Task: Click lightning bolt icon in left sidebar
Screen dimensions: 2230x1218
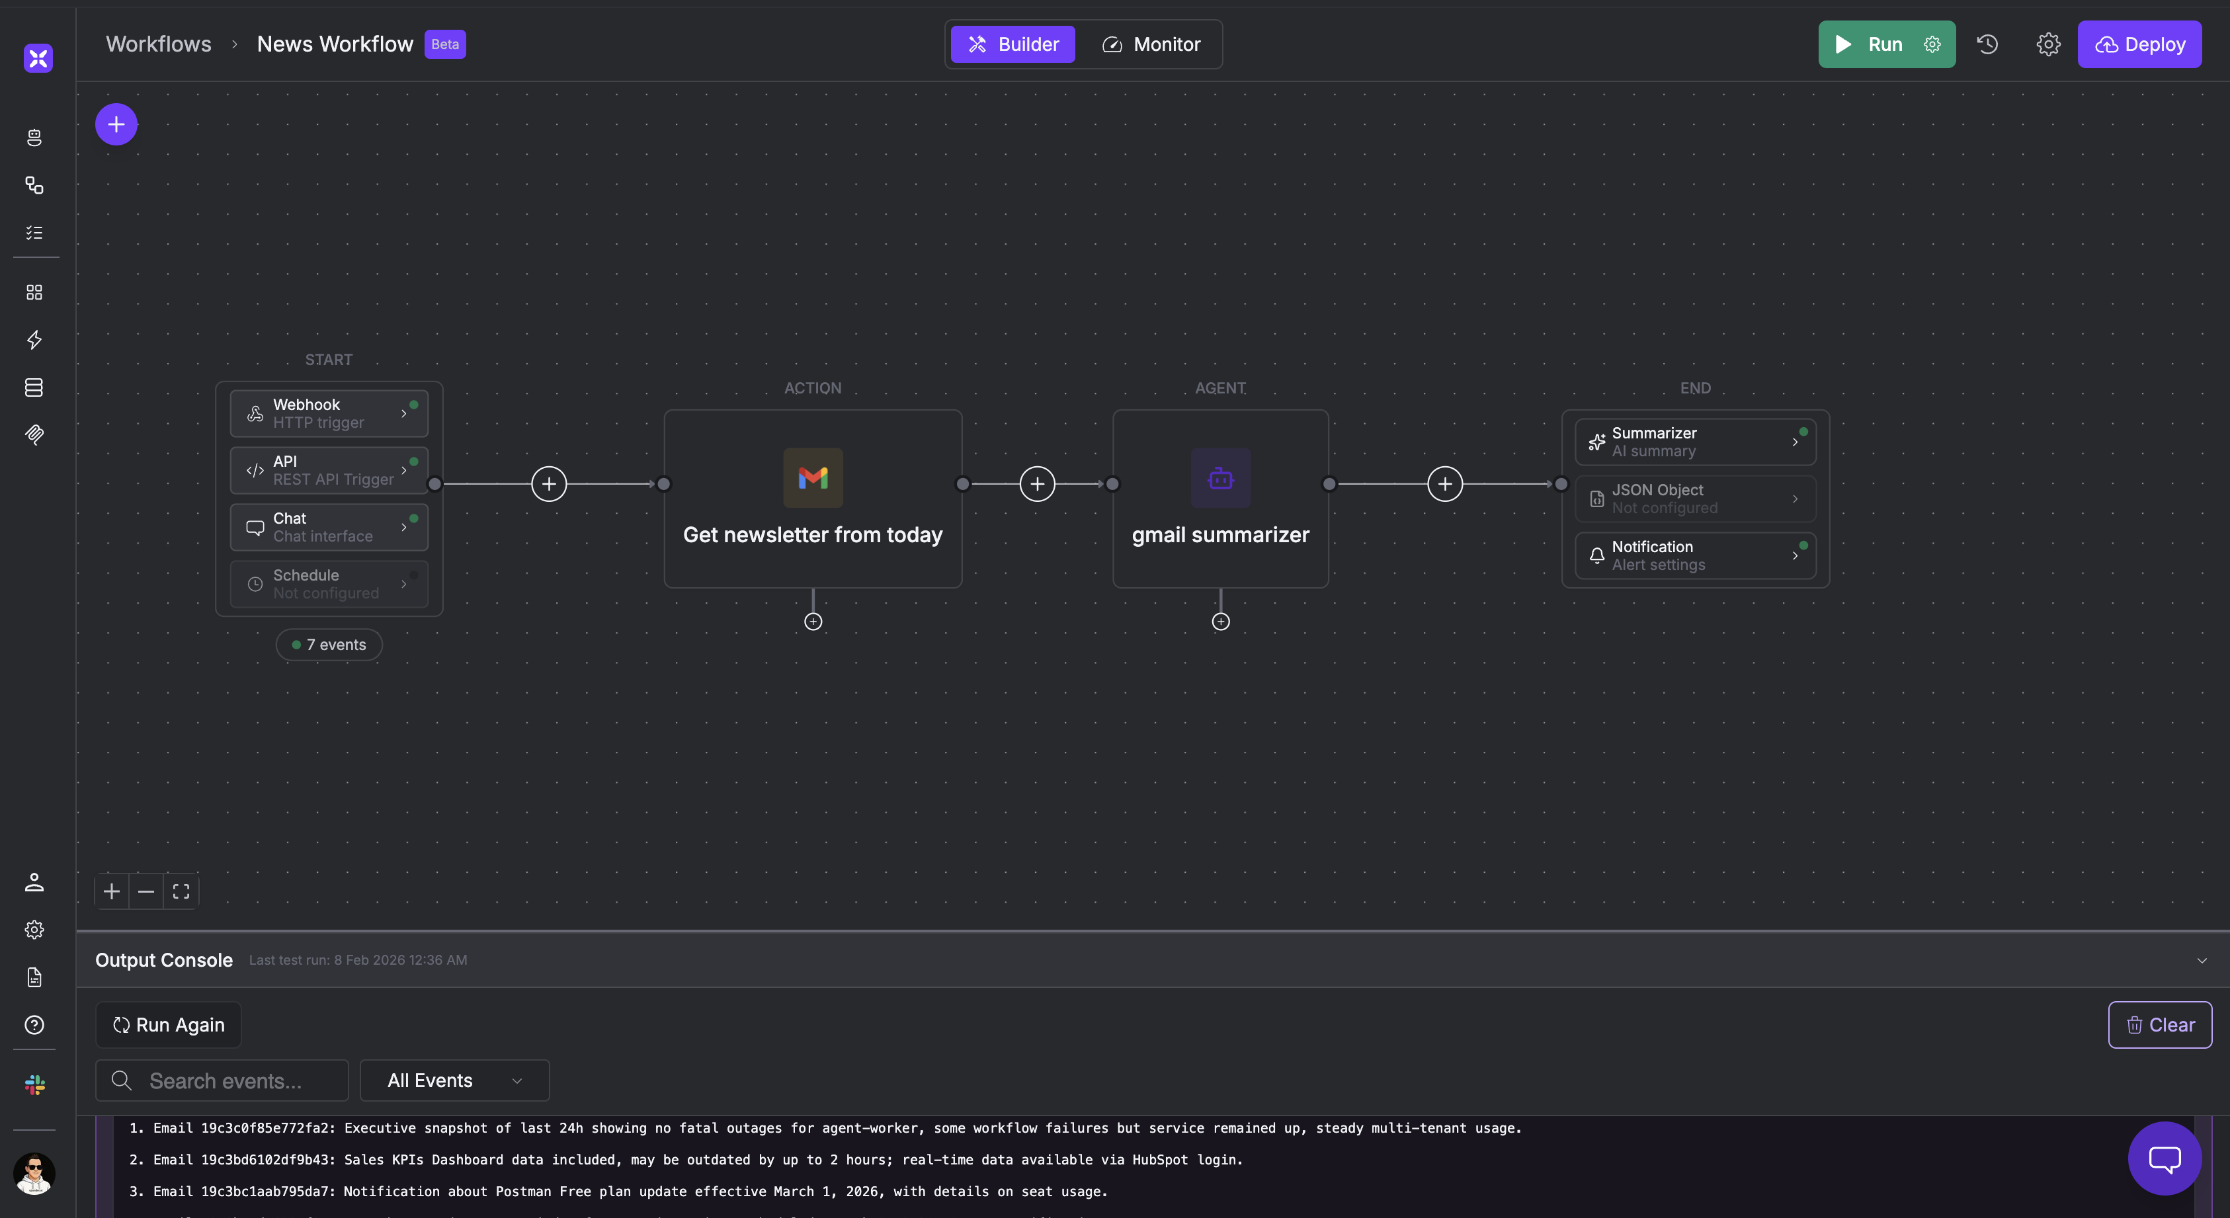Action: [34, 341]
